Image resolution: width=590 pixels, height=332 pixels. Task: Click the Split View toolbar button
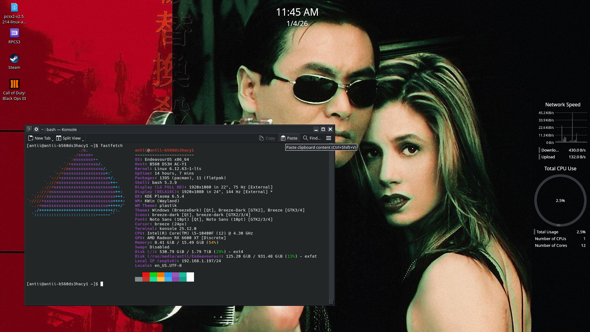click(68, 138)
